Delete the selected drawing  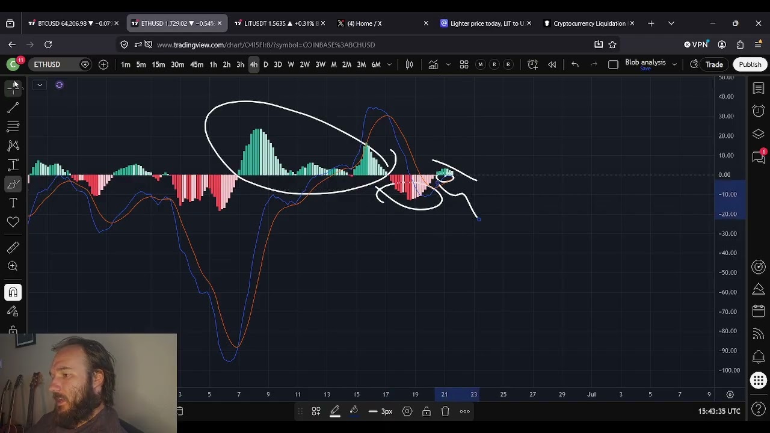(x=445, y=411)
